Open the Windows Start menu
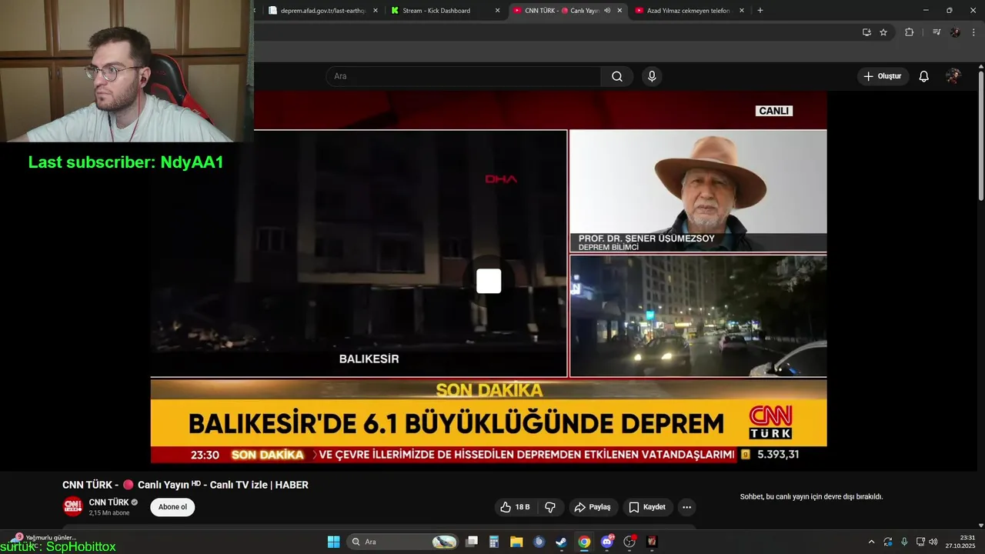The width and height of the screenshot is (985, 554). tap(333, 542)
